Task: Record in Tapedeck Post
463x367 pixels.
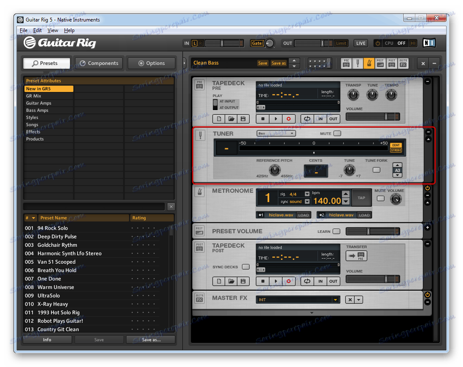Action: pos(288,281)
